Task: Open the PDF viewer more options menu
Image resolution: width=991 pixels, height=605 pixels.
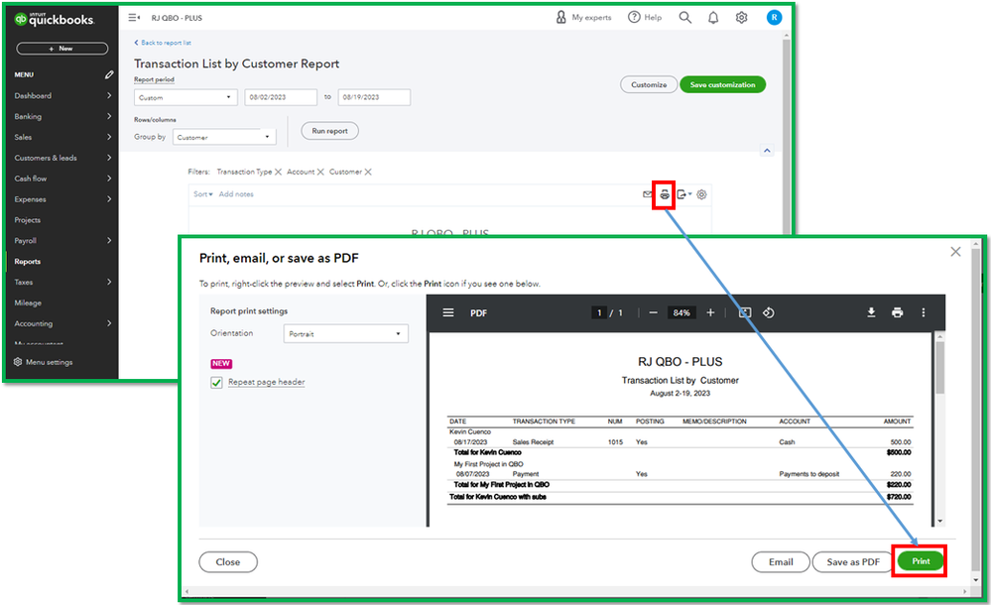Action: click(x=924, y=312)
